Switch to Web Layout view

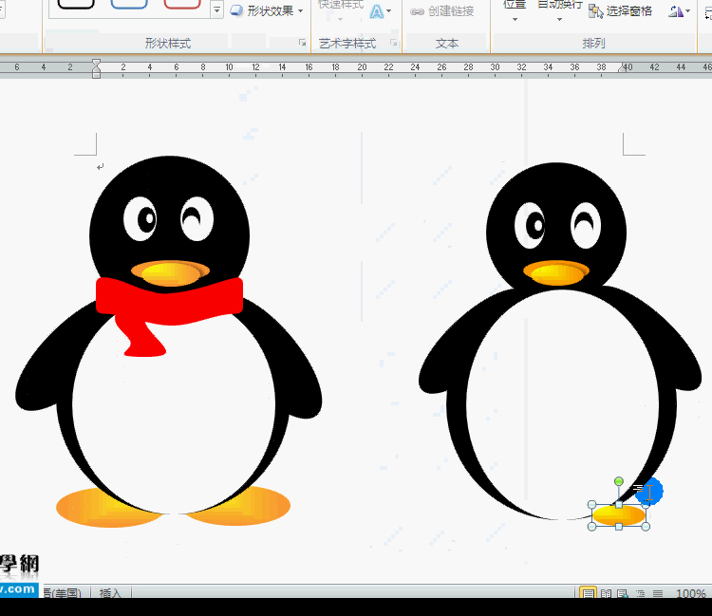click(x=623, y=593)
